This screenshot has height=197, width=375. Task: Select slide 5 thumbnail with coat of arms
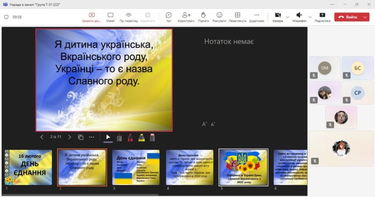coord(243,167)
